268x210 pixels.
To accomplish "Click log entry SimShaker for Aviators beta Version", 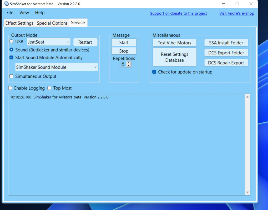I will (59, 97).
